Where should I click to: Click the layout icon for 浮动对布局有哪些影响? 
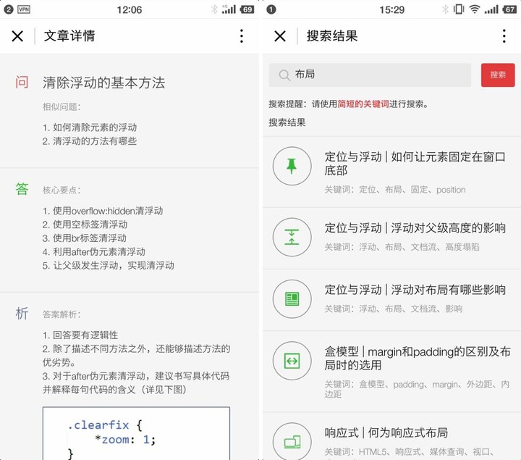click(292, 298)
